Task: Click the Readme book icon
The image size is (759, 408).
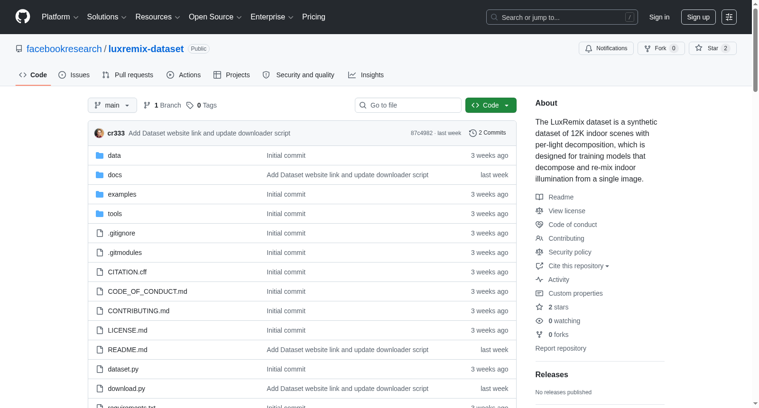Action: (539, 197)
